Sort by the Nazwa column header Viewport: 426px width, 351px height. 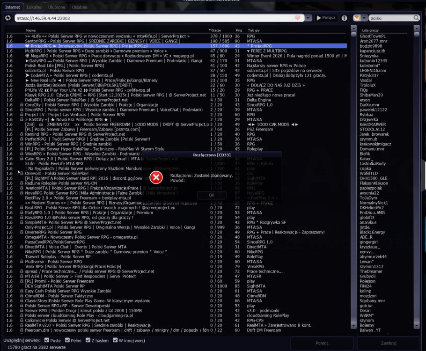point(31,30)
